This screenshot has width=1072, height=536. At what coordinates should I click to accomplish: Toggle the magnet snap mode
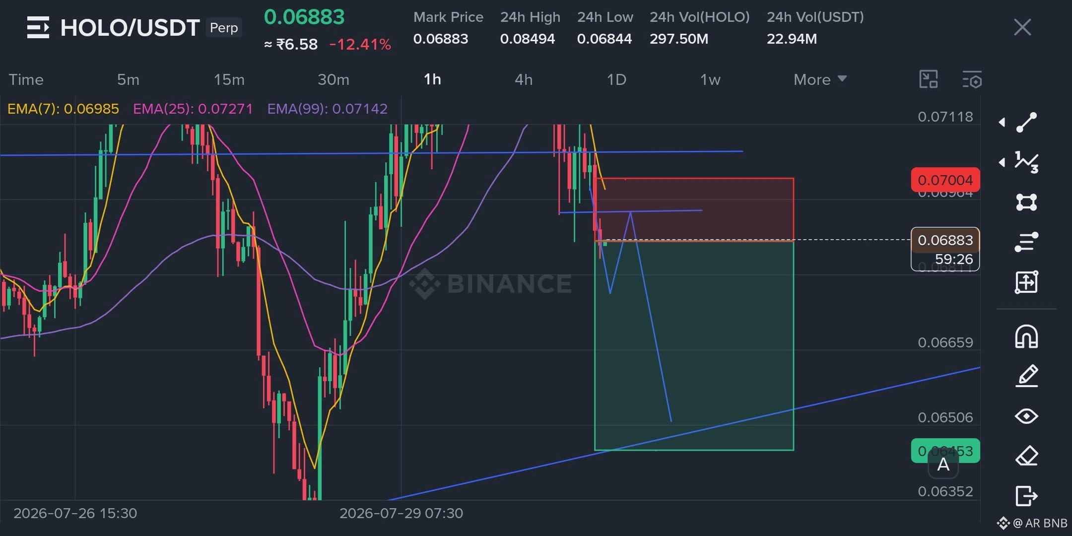(x=1026, y=336)
